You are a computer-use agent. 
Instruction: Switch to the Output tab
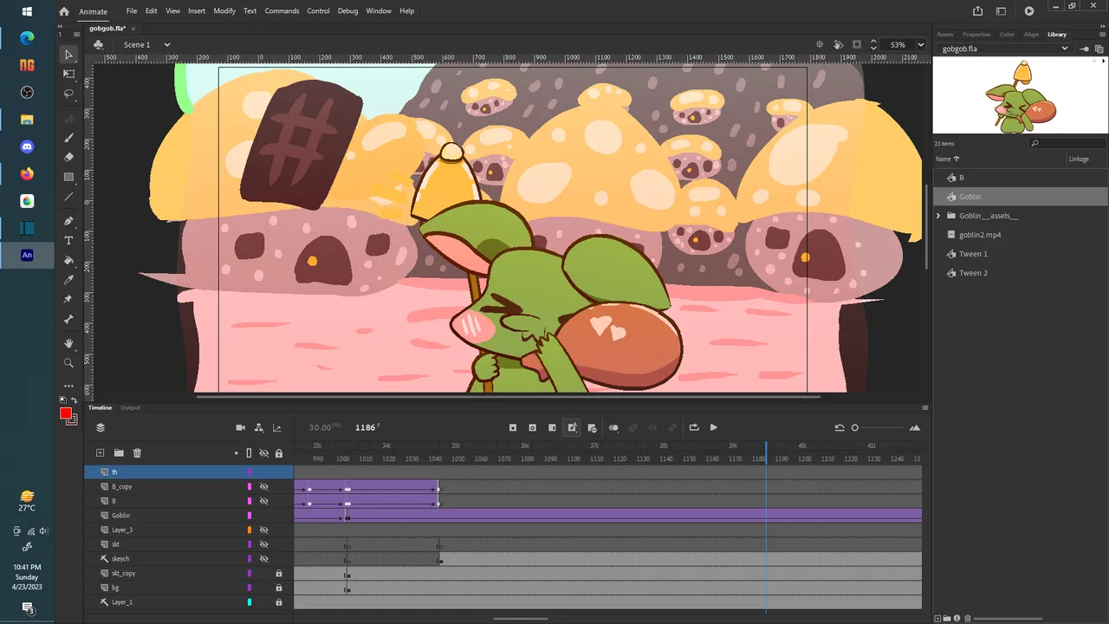click(x=130, y=407)
